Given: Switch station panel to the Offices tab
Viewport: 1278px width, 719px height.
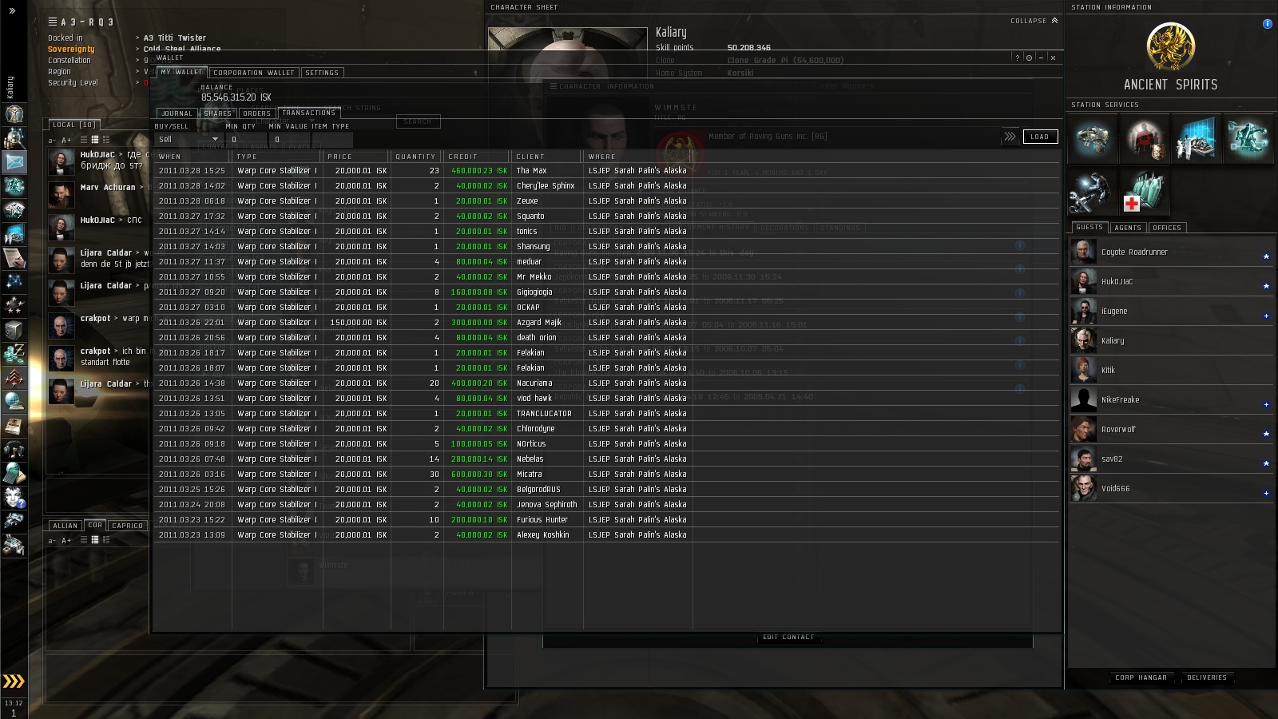Looking at the screenshot, I should (x=1167, y=228).
